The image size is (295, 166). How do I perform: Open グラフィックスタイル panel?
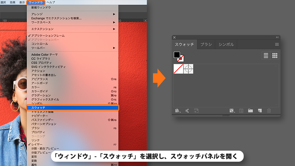(73, 100)
